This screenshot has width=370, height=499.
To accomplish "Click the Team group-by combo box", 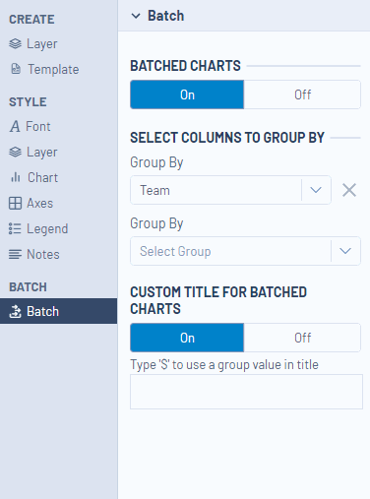I will (230, 190).
